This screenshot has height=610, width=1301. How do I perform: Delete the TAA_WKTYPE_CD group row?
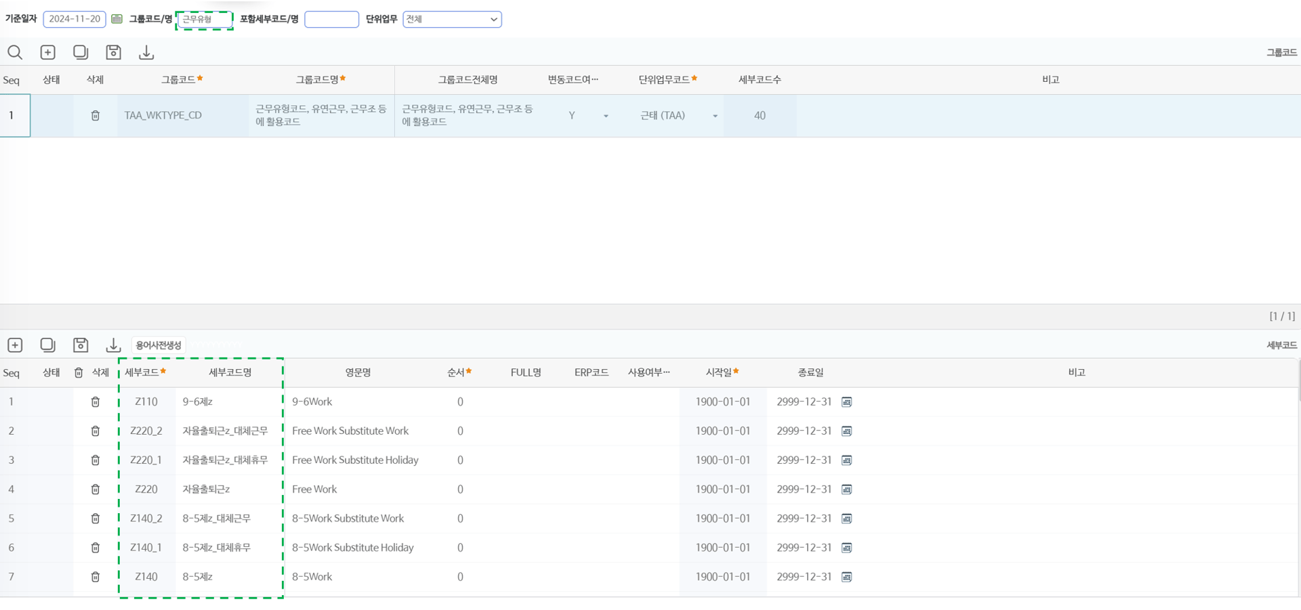tap(96, 116)
